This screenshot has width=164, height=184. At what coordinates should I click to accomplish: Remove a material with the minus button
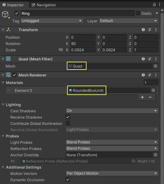point(150,97)
